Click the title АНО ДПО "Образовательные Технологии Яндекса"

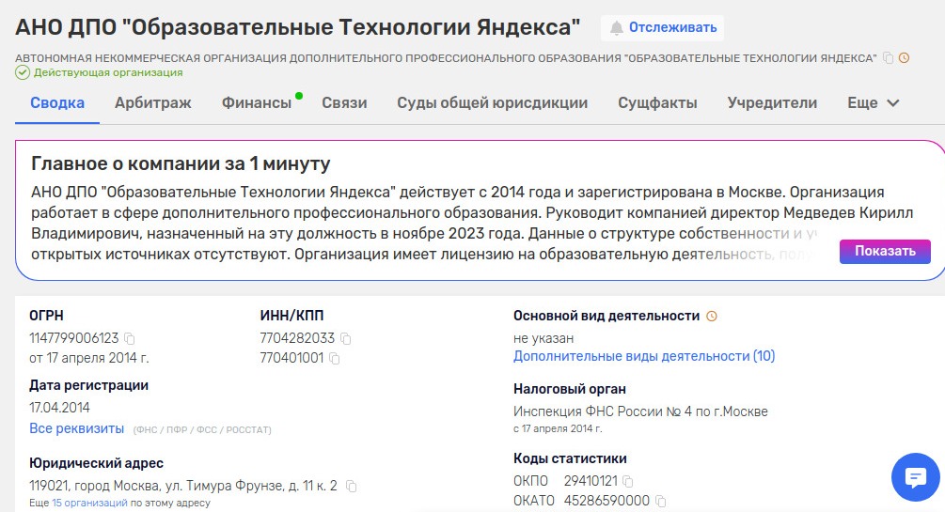pyautogui.click(x=298, y=27)
